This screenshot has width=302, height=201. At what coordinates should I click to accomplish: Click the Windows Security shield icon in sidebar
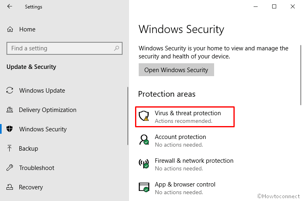pyautogui.click(x=10, y=129)
